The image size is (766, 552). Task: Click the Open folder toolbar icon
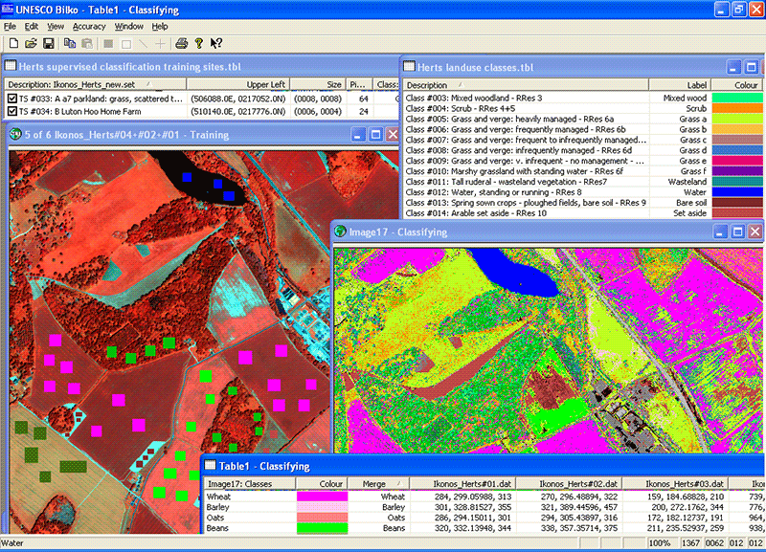click(x=31, y=43)
